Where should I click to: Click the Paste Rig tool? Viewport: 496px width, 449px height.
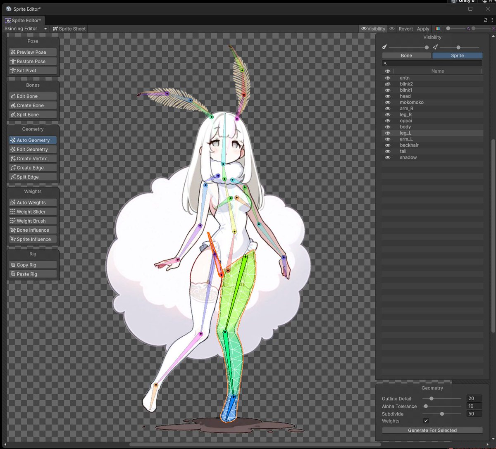(33, 274)
